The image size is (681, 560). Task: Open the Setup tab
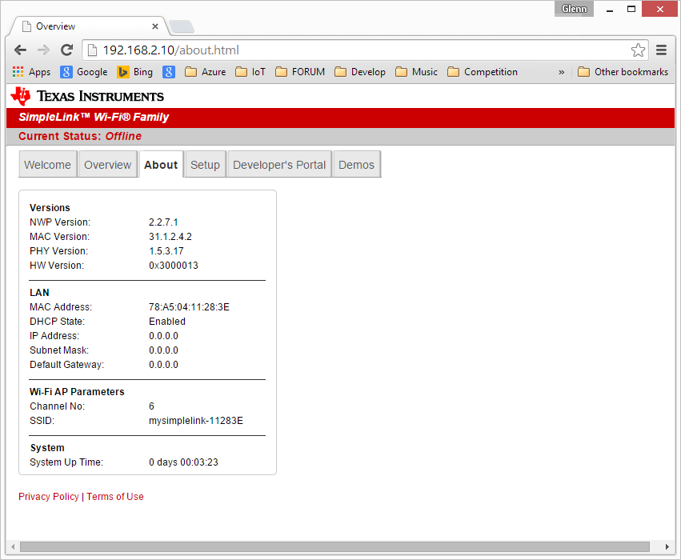pos(205,165)
